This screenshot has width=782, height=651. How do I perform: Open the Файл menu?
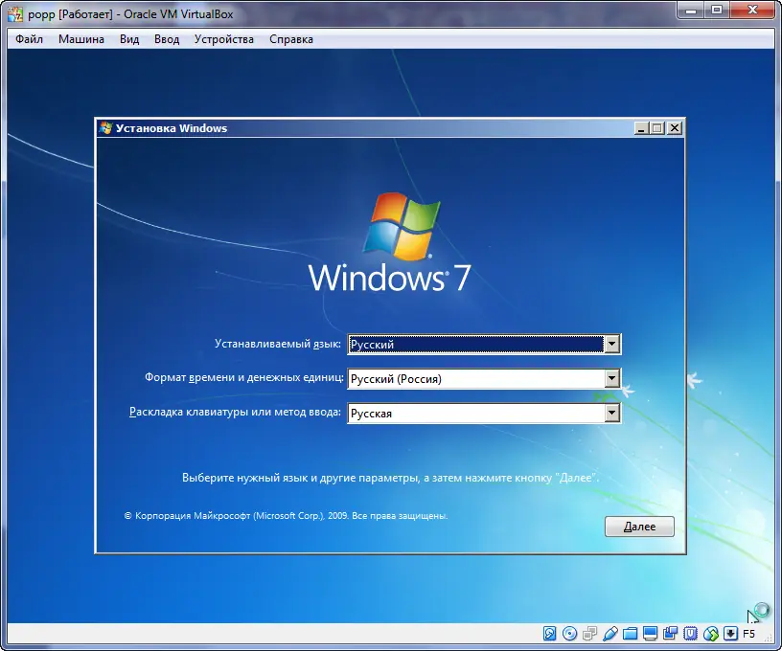point(29,39)
